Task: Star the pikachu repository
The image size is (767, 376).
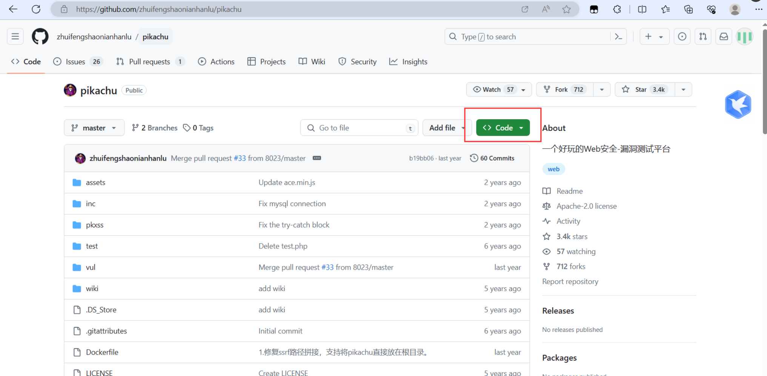Action: click(645, 90)
